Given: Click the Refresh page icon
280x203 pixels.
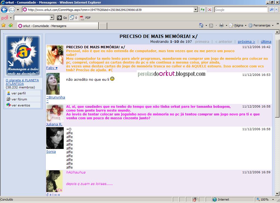Looking at the screenshot, I should [203, 10].
